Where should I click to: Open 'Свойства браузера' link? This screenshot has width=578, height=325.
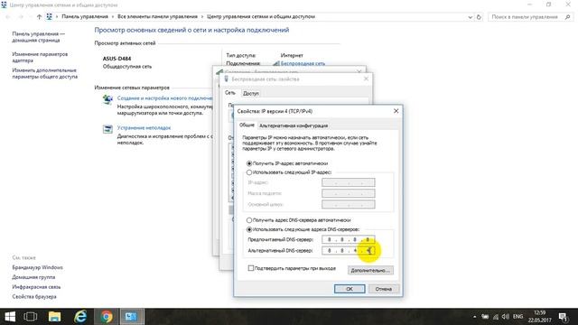point(34,297)
